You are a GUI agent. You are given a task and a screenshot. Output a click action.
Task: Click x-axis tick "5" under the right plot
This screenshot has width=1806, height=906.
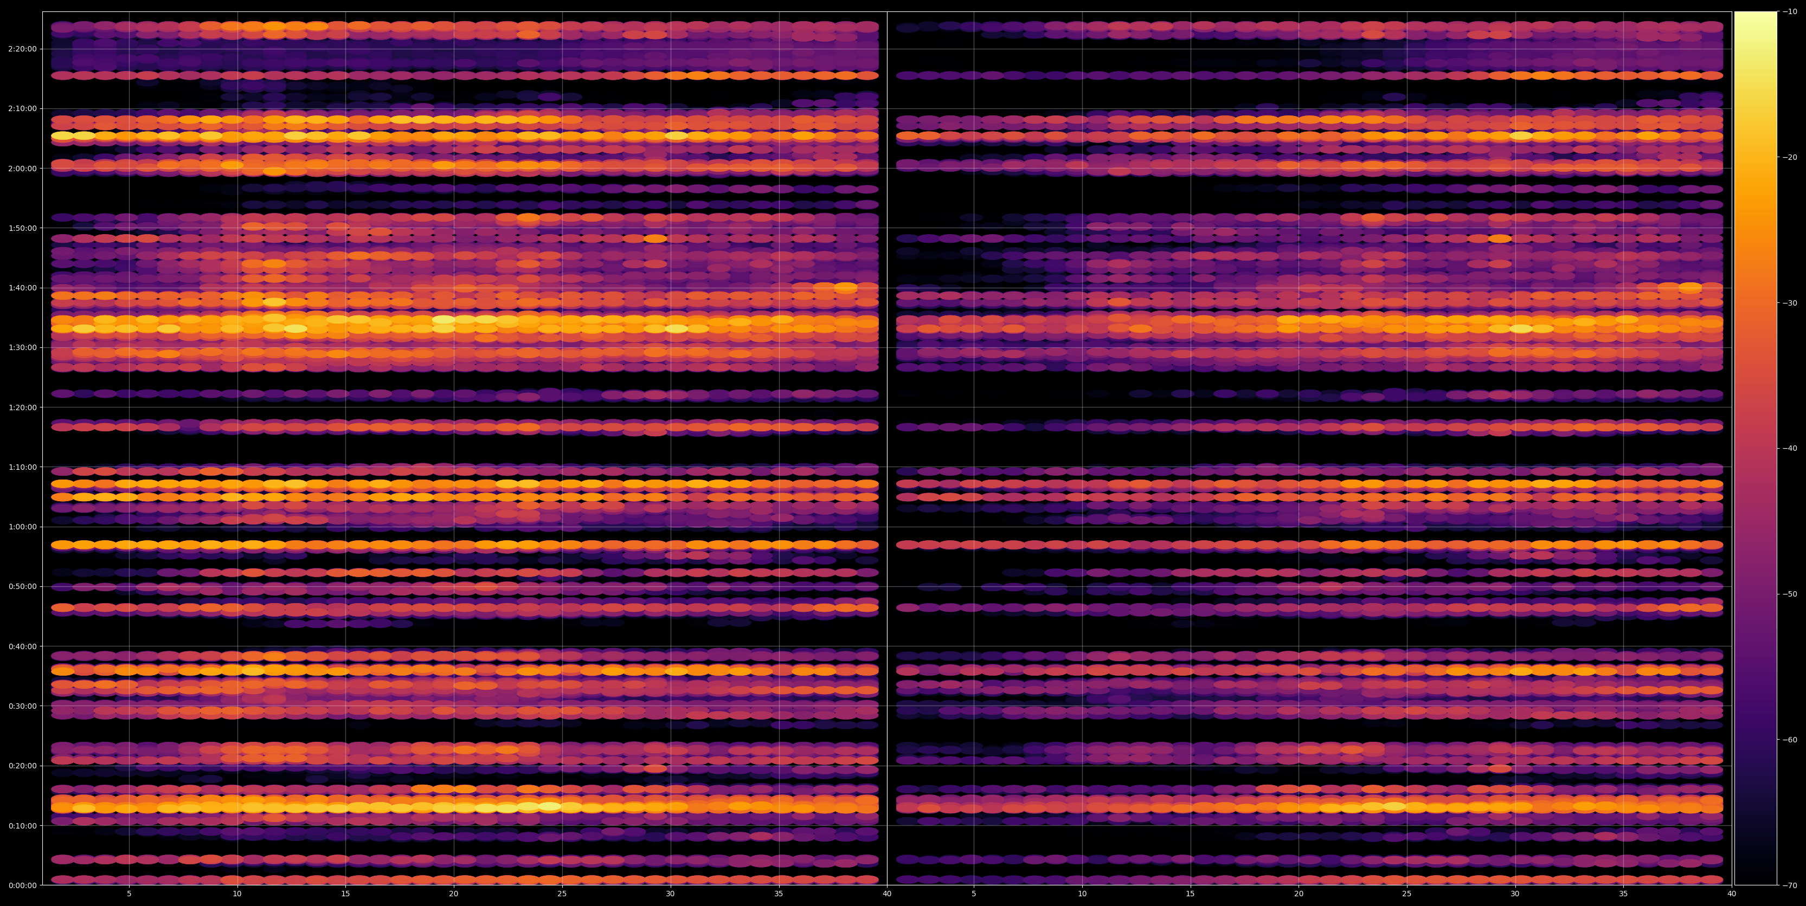tap(974, 894)
